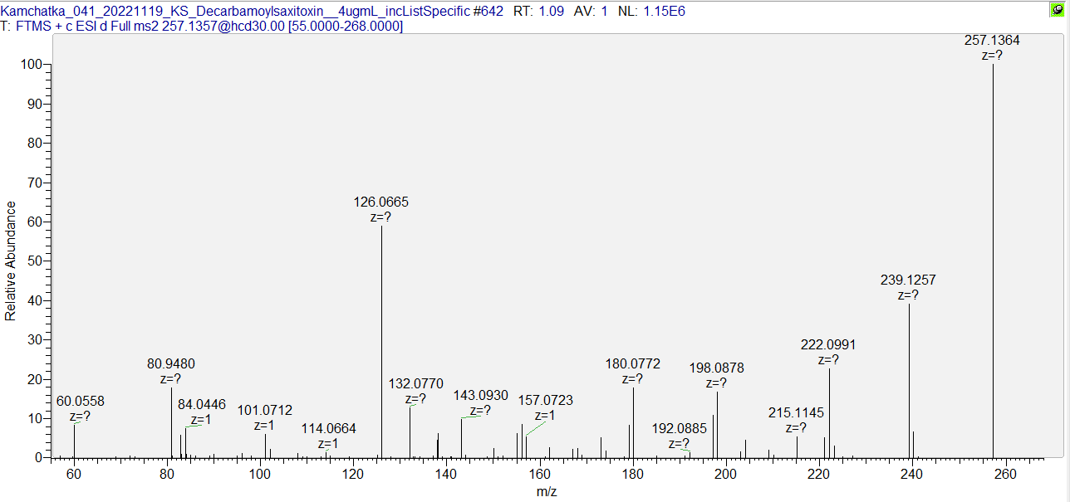This screenshot has width=1070, height=502.
Task: Select the peak at 222.0991
Action: (828, 345)
